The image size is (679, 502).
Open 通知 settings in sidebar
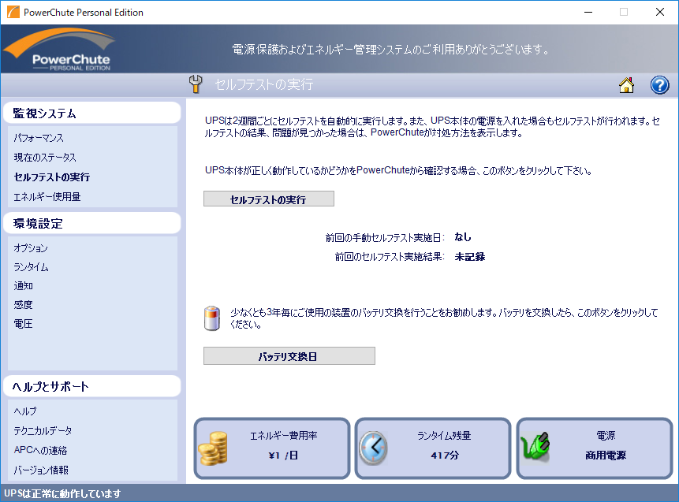click(x=24, y=285)
